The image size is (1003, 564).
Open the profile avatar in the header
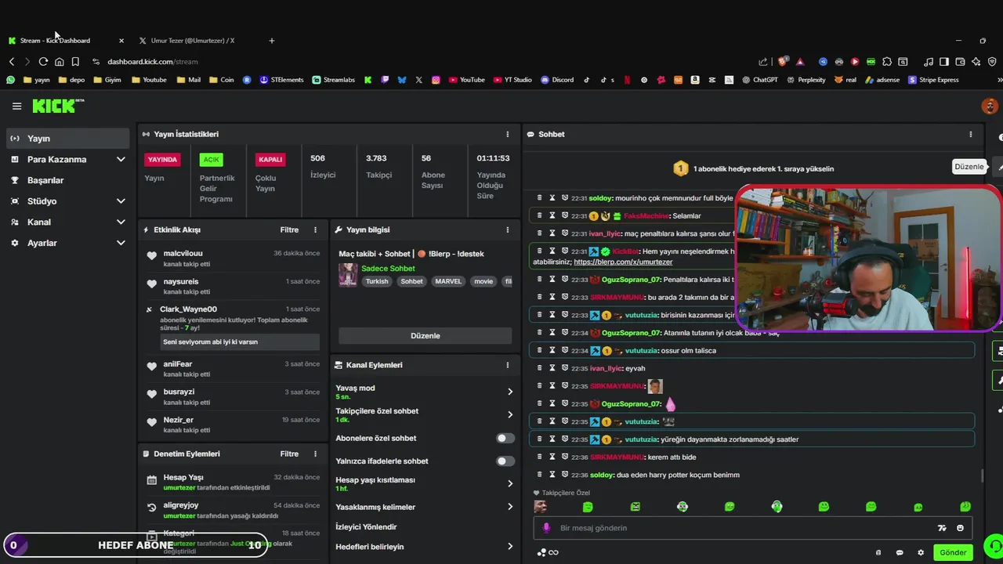pos(990,106)
